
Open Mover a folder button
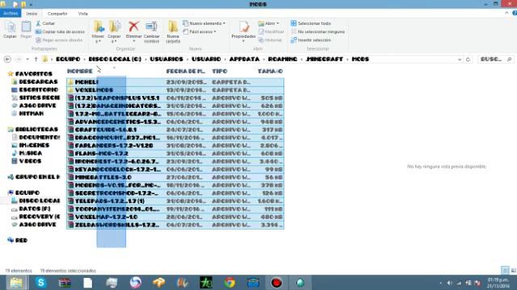pyautogui.click(x=98, y=31)
